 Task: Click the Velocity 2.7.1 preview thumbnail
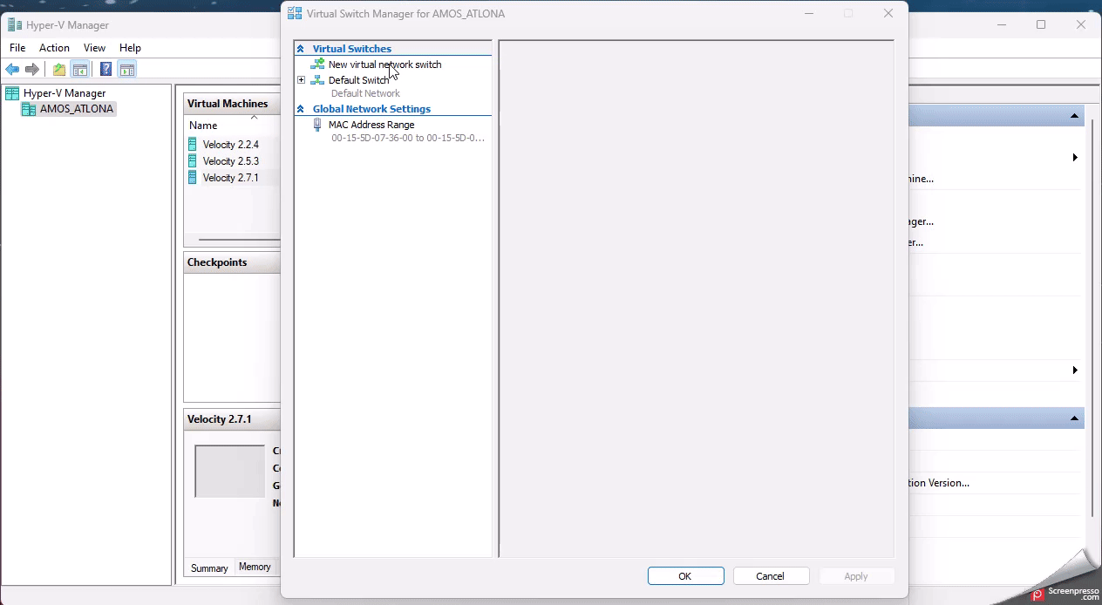(x=229, y=471)
